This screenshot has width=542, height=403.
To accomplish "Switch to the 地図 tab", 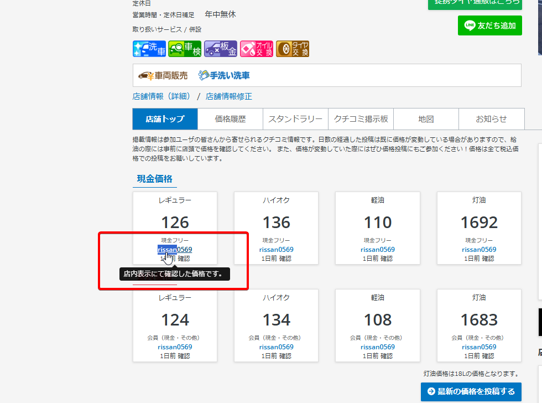I will (x=426, y=119).
